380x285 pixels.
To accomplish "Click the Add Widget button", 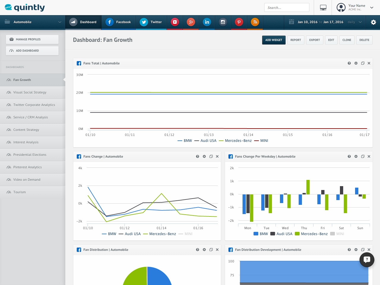I will tap(274, 40).
